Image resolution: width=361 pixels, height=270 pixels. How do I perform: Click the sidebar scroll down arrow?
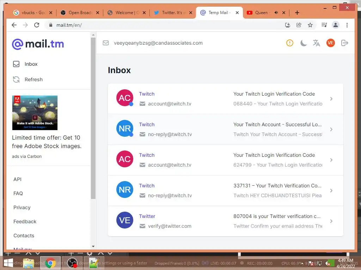tap(93, 246)
